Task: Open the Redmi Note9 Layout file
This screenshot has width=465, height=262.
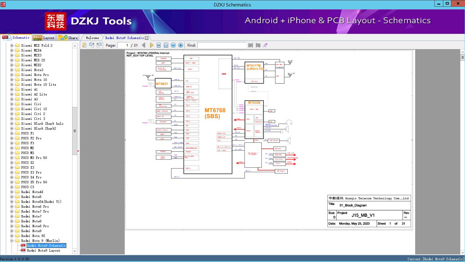Action: tap(43, 250)
